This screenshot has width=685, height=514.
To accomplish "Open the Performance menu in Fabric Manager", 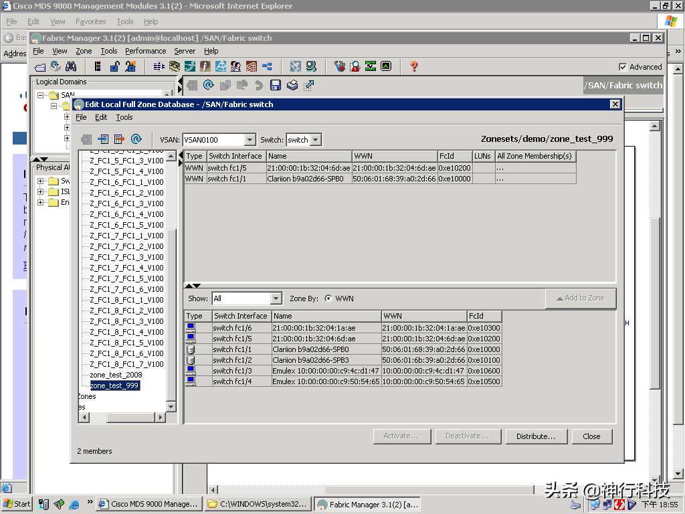I will pos(145,51).
